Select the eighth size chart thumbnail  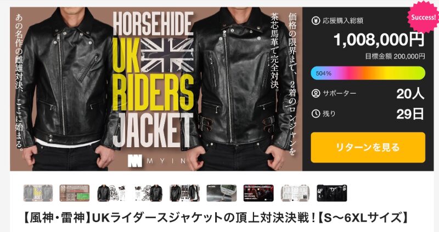(295, 193)
